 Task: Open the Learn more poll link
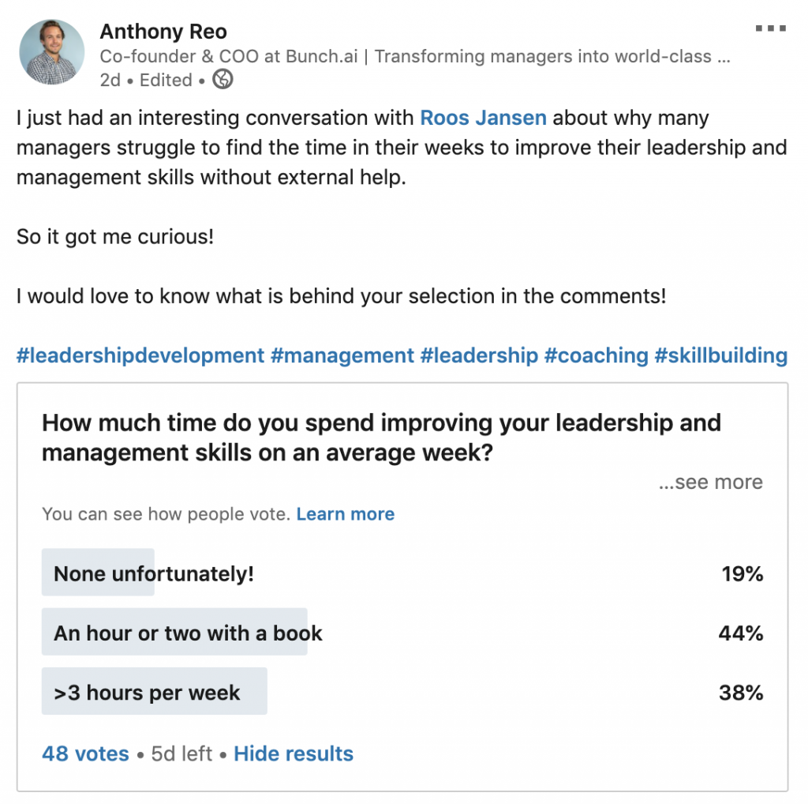pyautogui.click(x=346, y=513)
